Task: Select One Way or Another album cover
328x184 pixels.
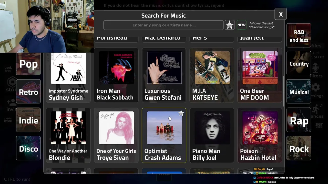Action: pos(68,128)
